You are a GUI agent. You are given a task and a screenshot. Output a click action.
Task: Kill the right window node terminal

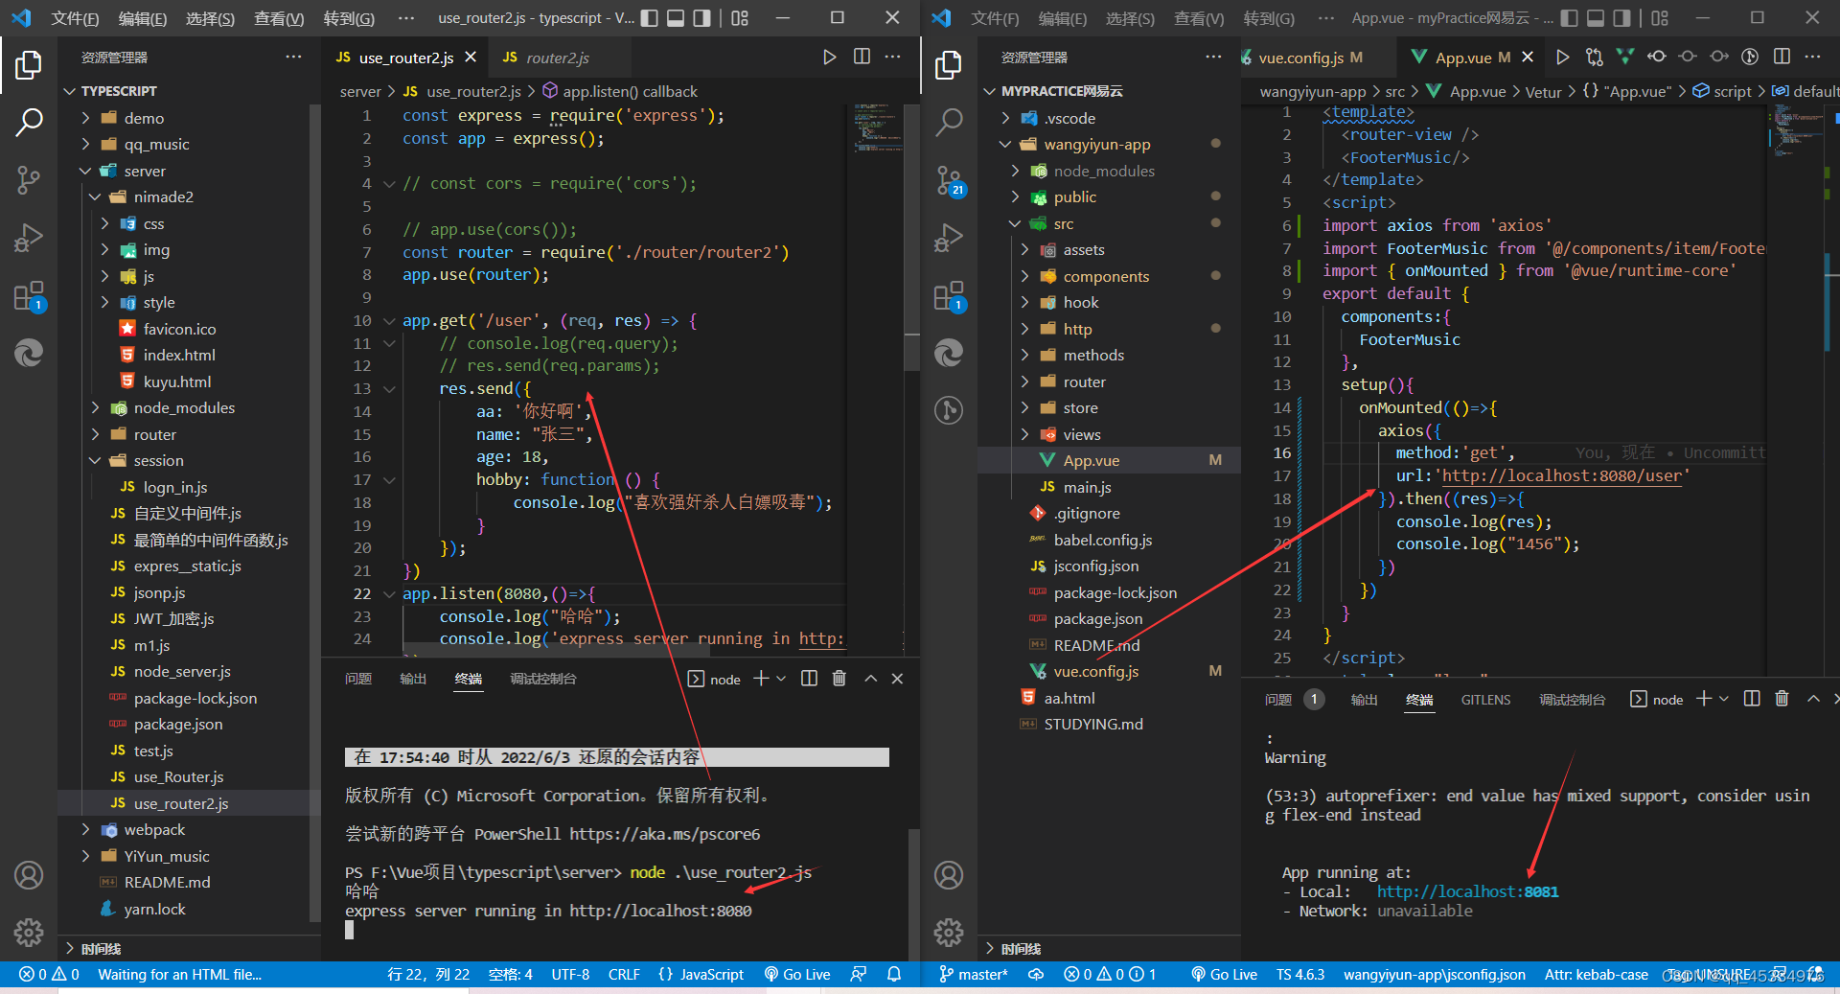pos(1782,699)
